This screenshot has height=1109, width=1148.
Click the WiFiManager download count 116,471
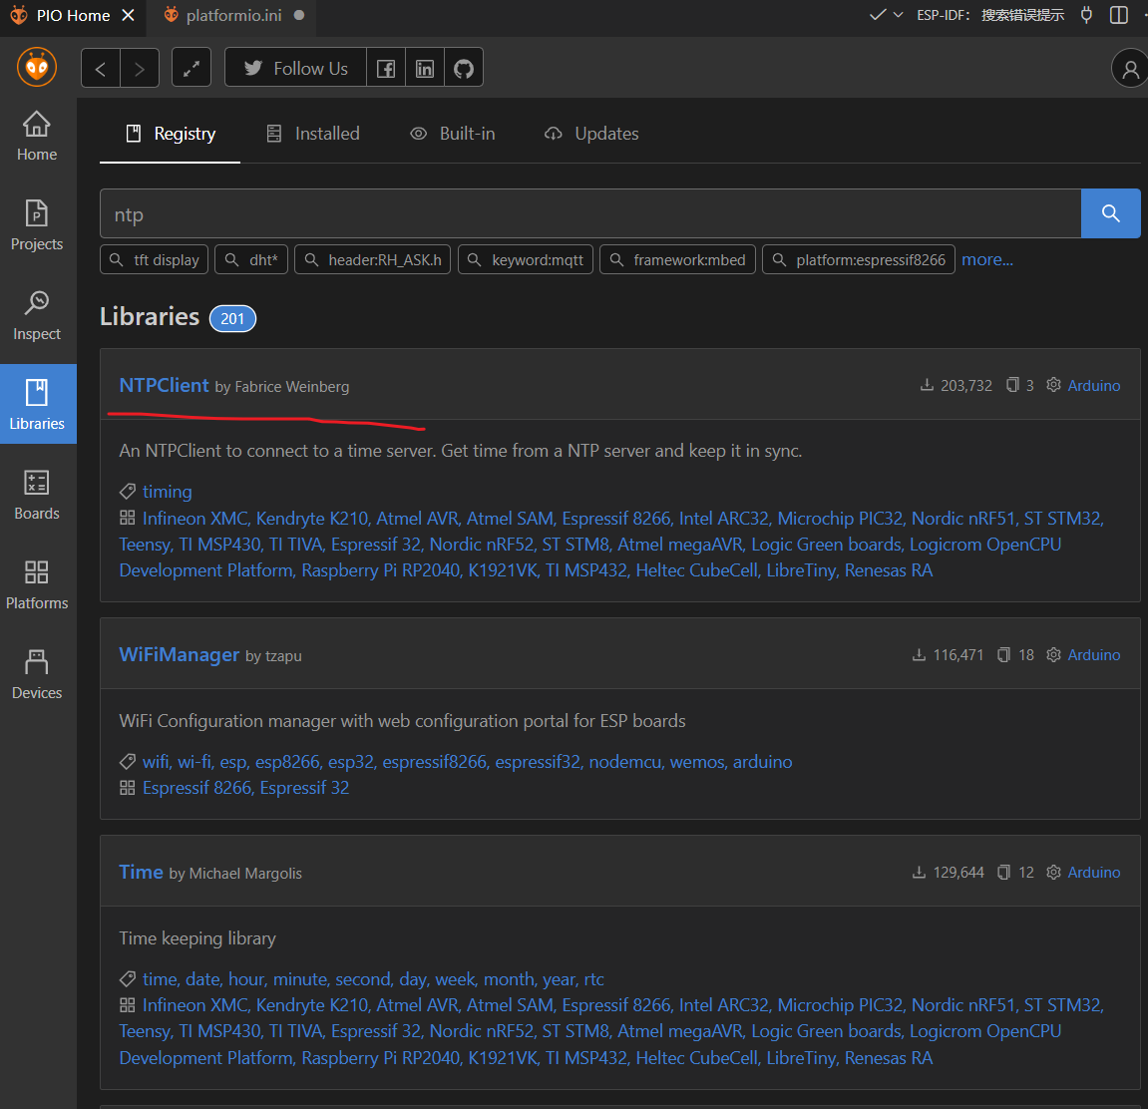coord(949,655)
